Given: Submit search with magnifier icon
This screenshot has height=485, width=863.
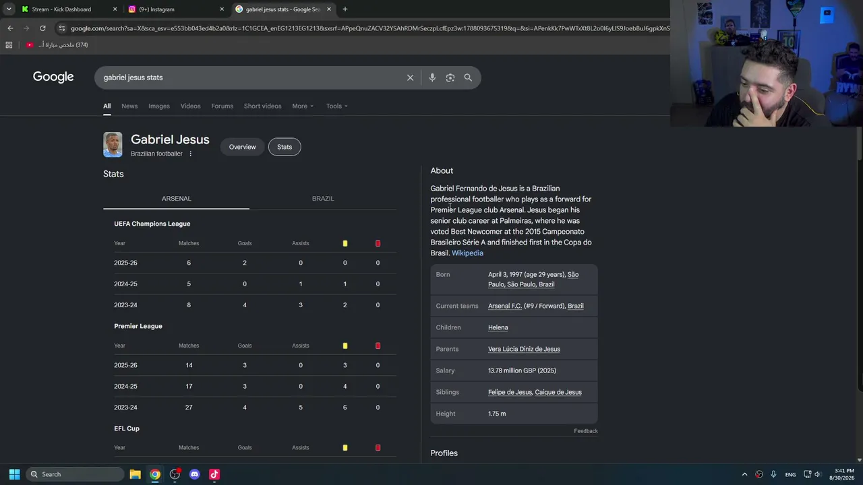Looking at the screenshot, I should point(468,77).
